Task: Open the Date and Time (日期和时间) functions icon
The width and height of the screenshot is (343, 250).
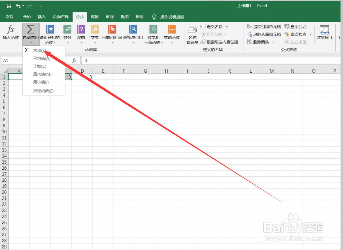Action: (112, 29)
